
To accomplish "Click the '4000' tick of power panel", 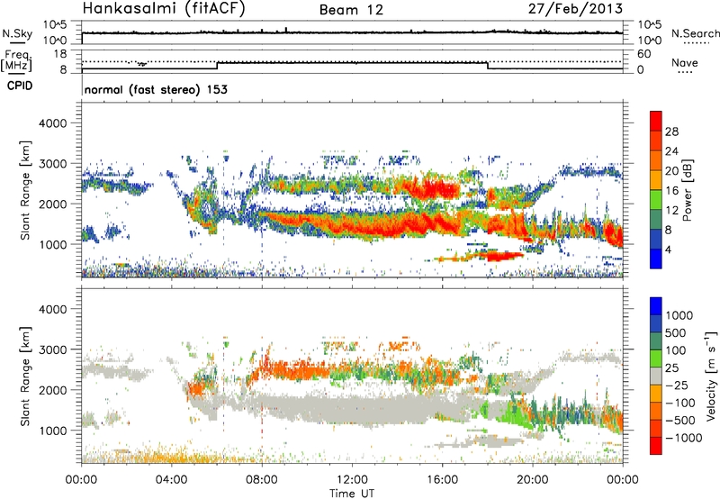I will 52,123.
